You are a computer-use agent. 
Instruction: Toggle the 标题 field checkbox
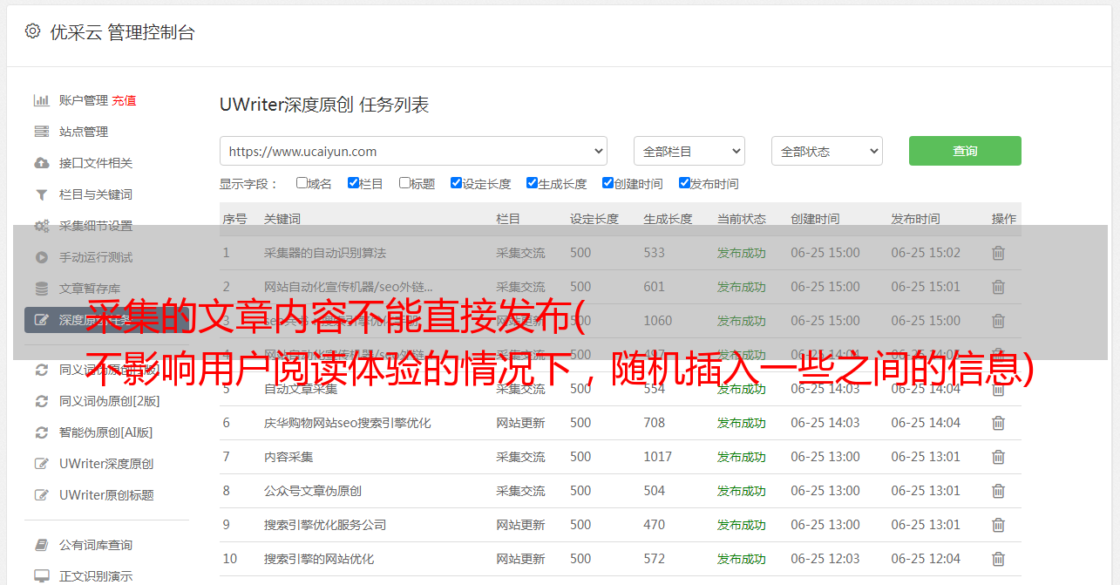point(404,183)
